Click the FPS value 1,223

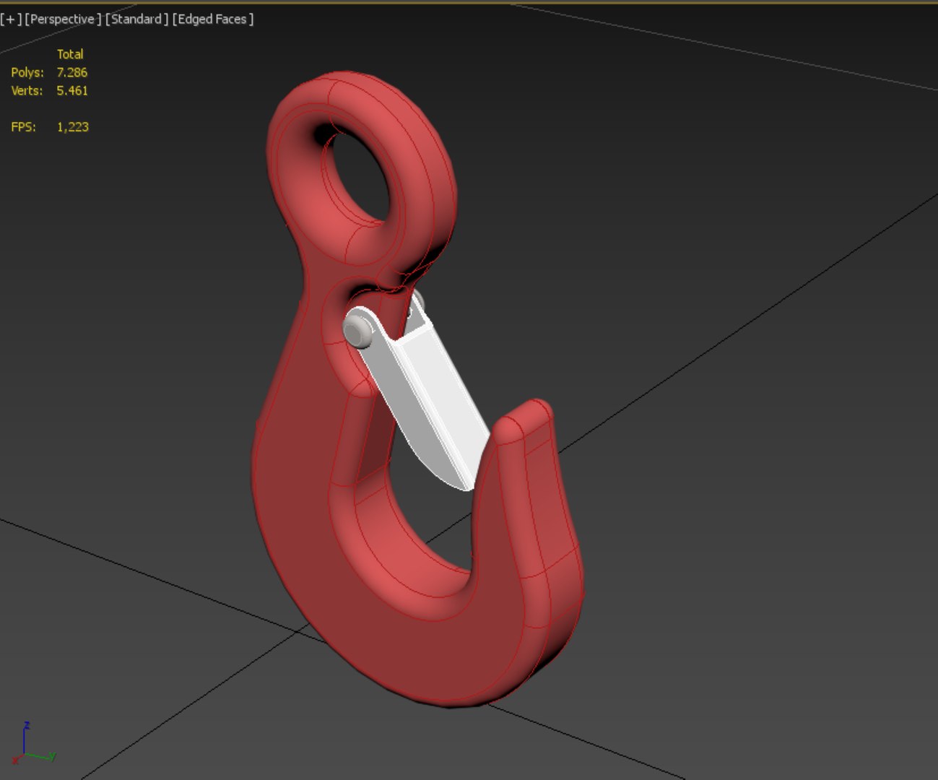point(73,126)
